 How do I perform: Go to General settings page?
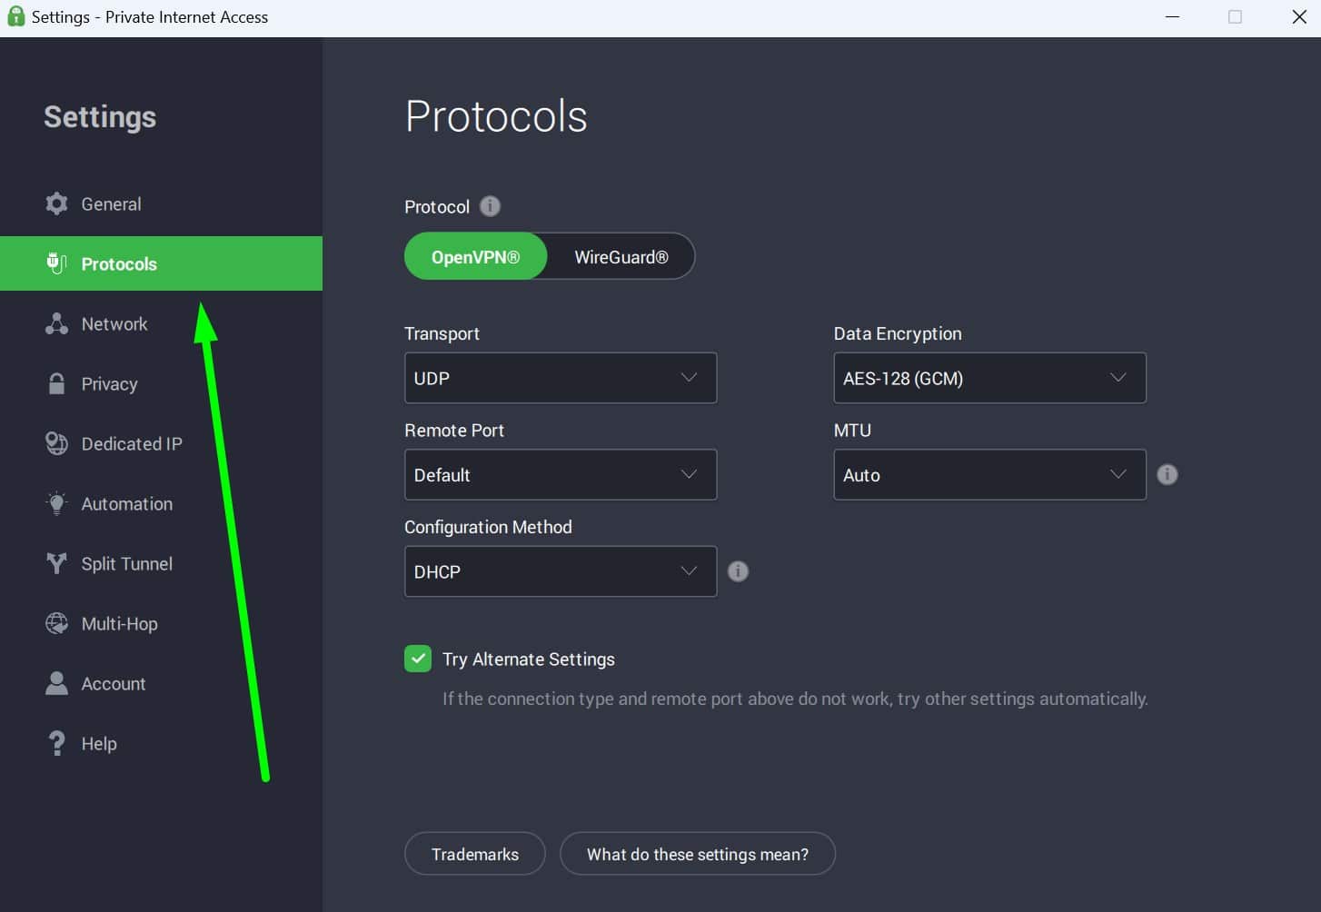coord(161,203)
